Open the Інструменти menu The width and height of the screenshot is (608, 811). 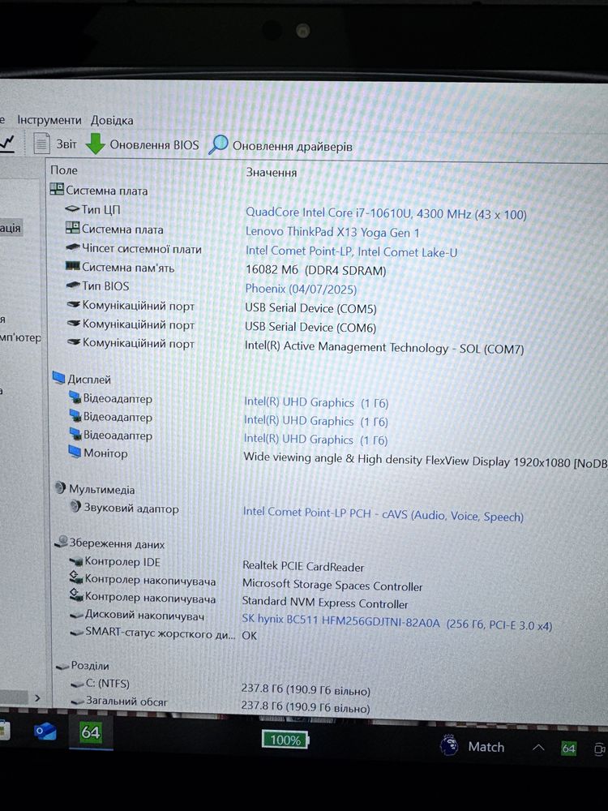(x=49, y=120)
